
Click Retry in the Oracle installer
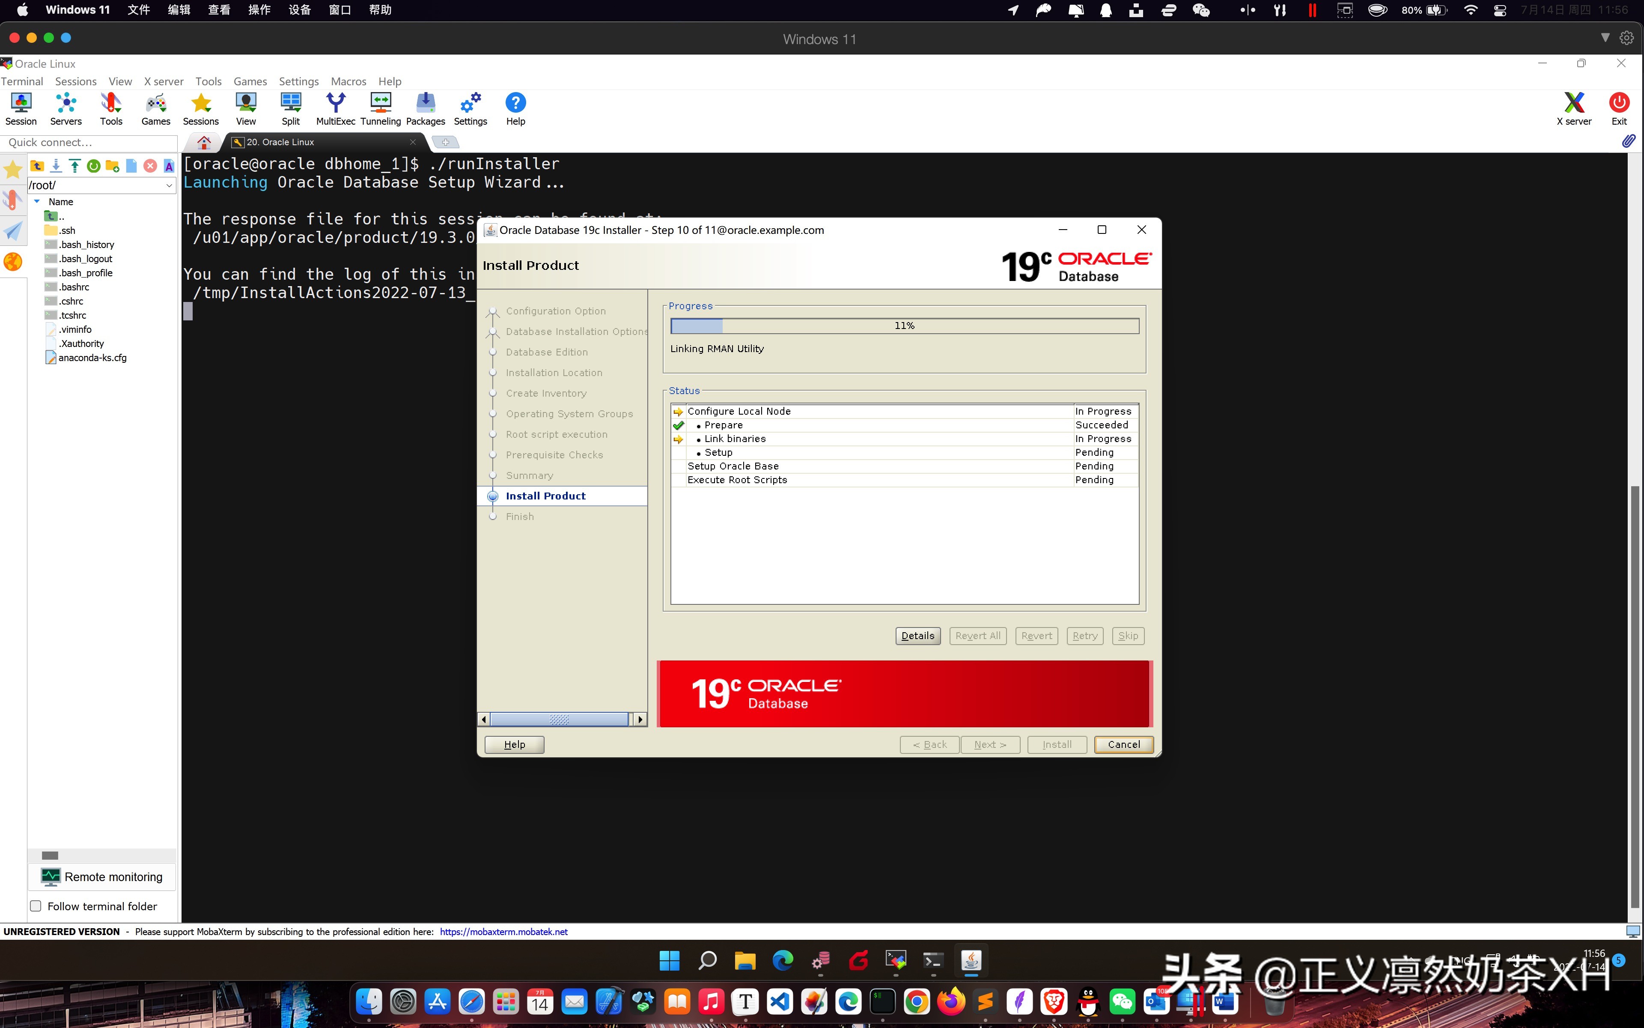(1084, 635)
